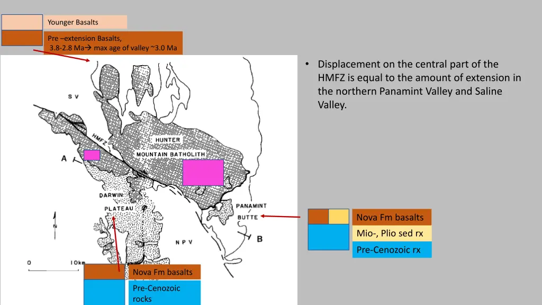Click the bullet text about HMFZ displacement
Image resolution: width=542 pixels, height=305 pixels.
(419, 84)
